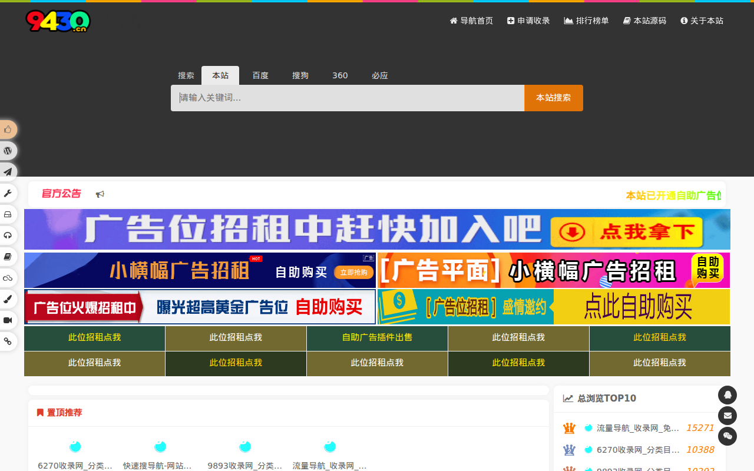Open the WordPress icon in left sidebar
This screenshot has width=754, height=471.
8,151
